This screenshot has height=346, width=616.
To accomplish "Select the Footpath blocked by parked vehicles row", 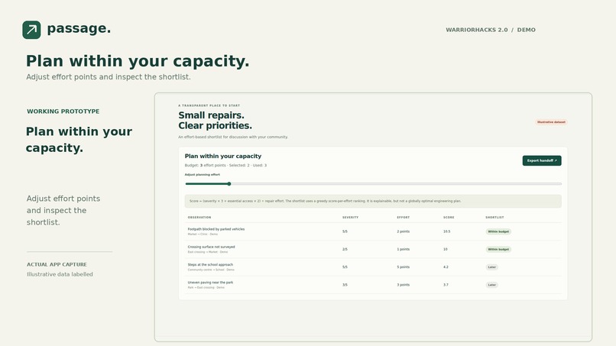I will tap(373, 231).
